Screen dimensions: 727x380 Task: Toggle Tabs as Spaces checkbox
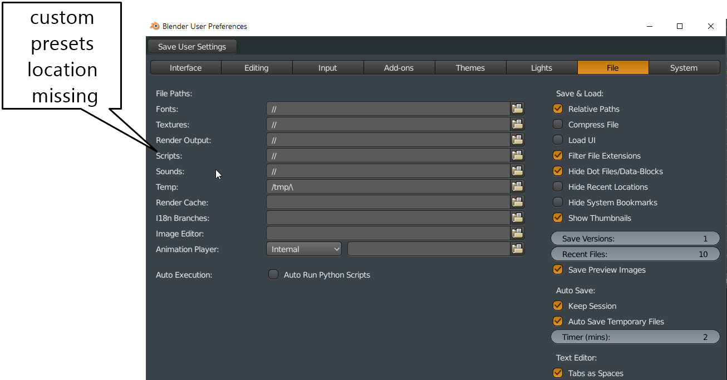tap(558, 373)
